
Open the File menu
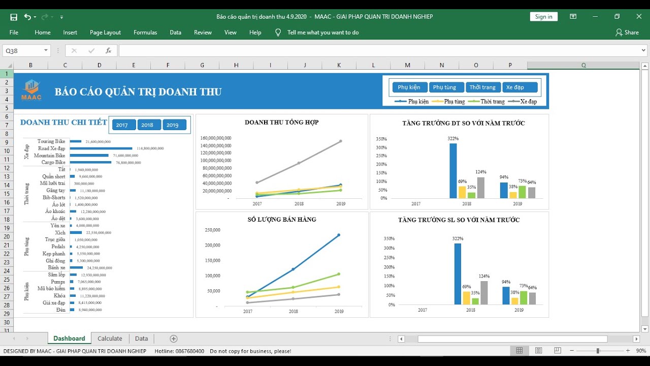pyautogui.click(x=14, y=33)
